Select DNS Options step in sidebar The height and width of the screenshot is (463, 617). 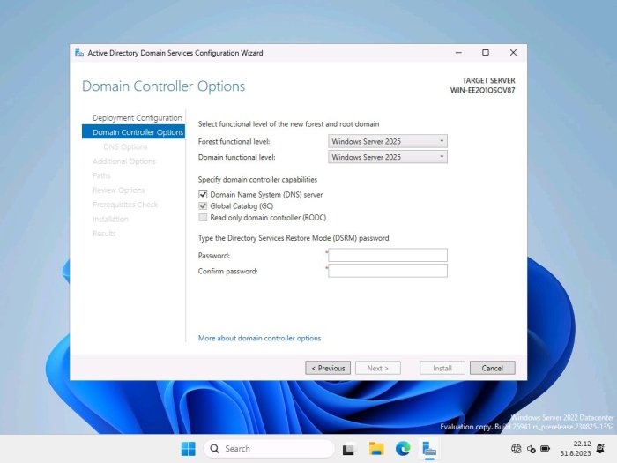tap(125, 147)
